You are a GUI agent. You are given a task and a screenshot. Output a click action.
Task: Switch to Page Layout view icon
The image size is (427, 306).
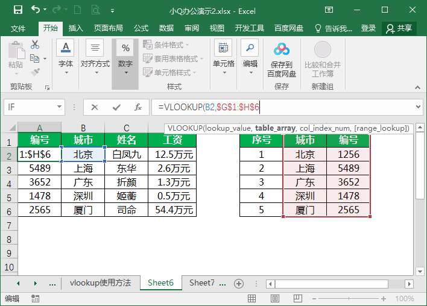click(x=275, y=298)
